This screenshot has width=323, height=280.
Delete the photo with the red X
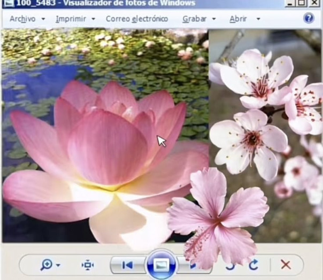click(x=286, y=265)
